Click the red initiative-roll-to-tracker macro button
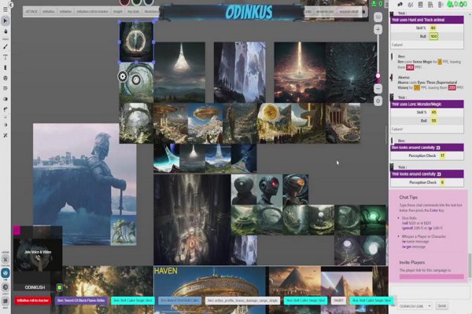Image resolution: width=472 pixels, height=314 pixels. pyautogui.click(x=33, y=301)
